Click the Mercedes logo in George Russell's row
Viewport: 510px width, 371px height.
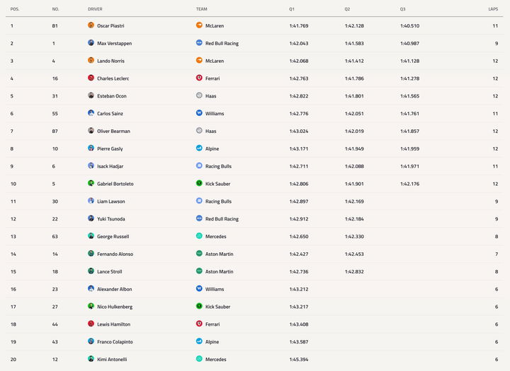click(x=199, y=235)
